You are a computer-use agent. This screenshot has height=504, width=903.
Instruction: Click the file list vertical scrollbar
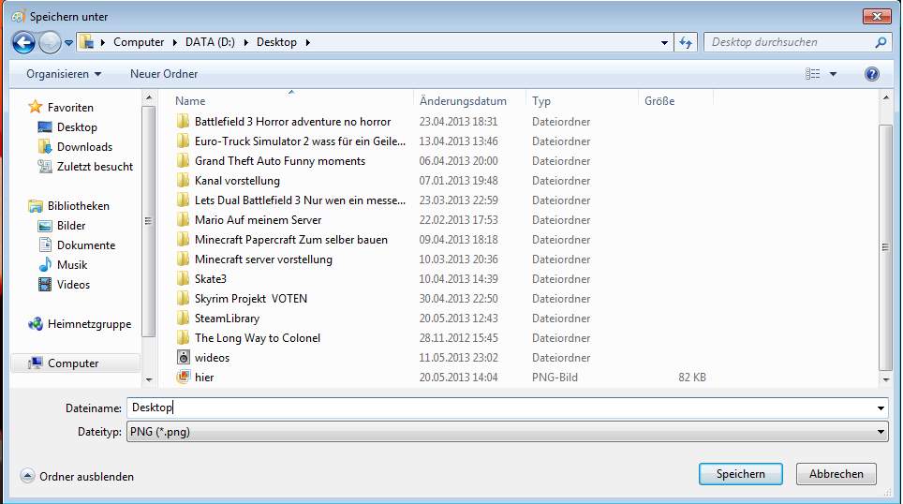point(885,247)
